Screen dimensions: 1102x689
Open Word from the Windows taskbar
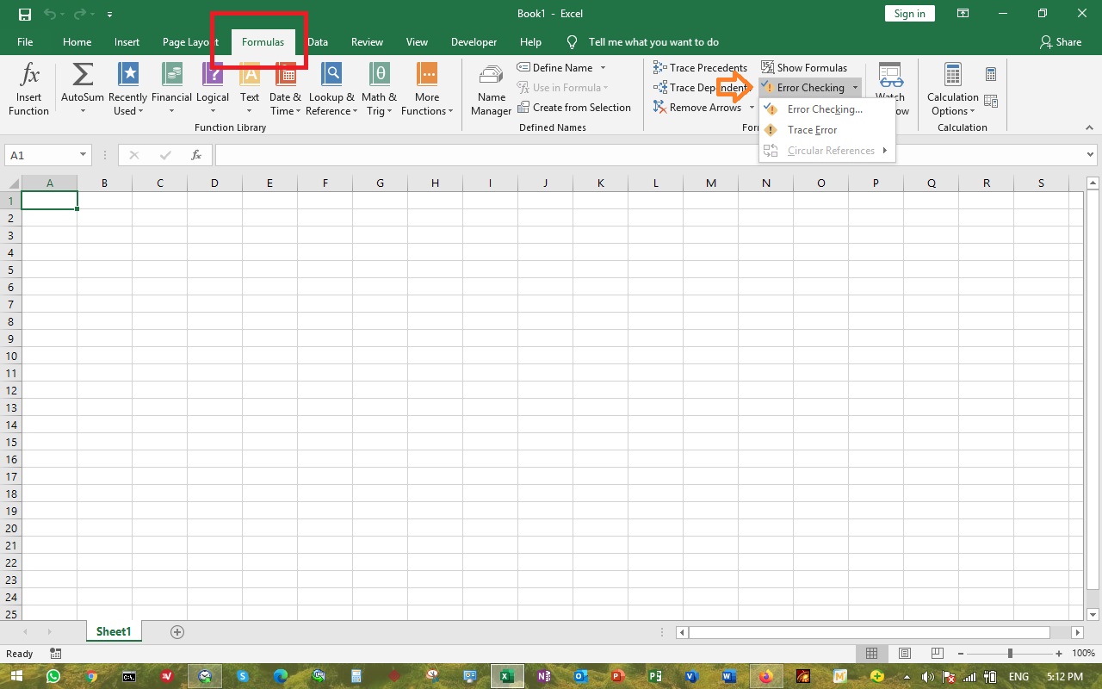[729, 676]
